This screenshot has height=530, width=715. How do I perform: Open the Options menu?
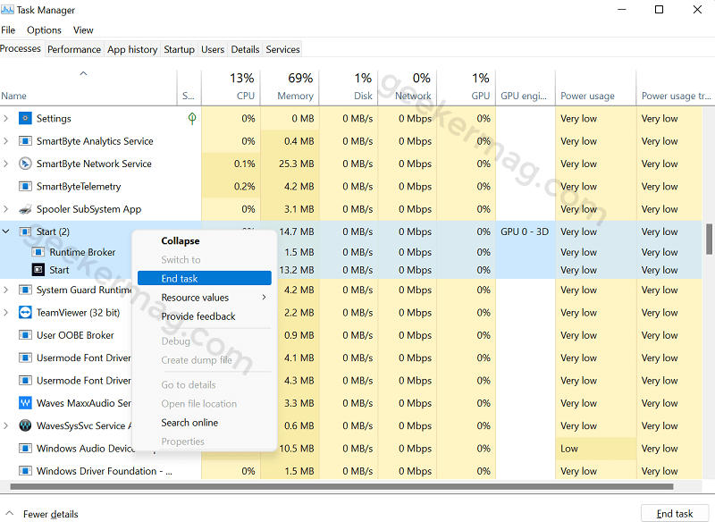44,30
